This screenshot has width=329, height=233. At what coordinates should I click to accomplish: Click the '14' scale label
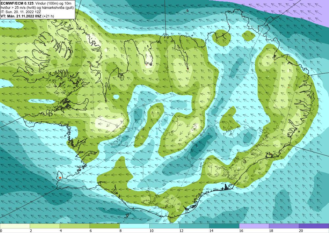tap(211, 231)
